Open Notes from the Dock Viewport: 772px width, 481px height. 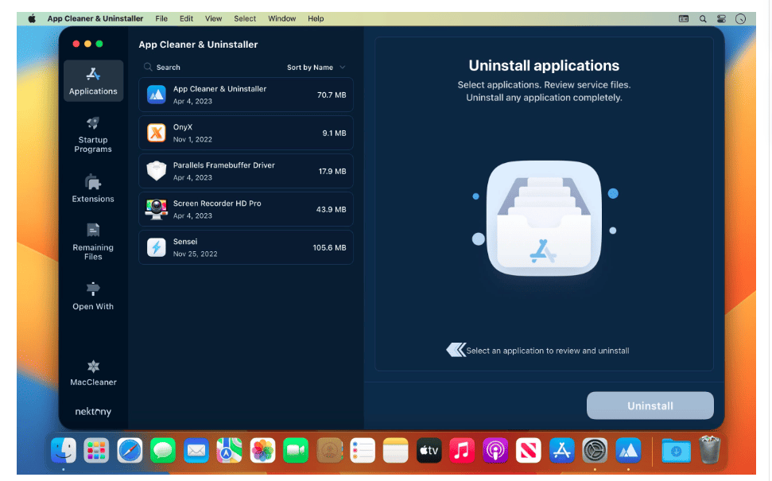pyautogui.click(x=395, y=450)
